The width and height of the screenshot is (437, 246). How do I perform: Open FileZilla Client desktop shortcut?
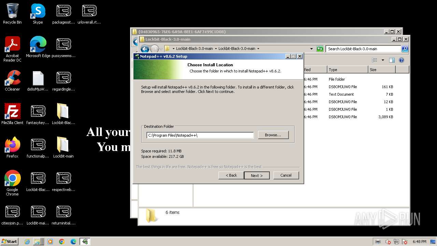[12, 114]
